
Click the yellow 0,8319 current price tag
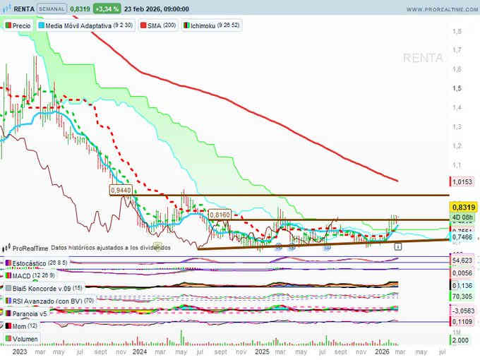[462, 207]
